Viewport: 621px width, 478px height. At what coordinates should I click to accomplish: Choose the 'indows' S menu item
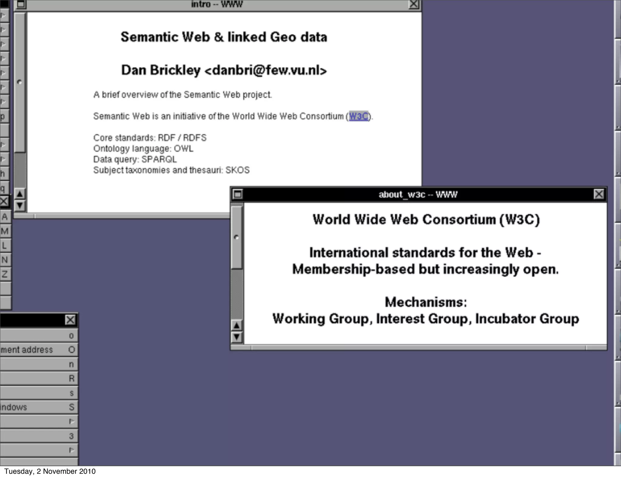[x=39, y=407]
